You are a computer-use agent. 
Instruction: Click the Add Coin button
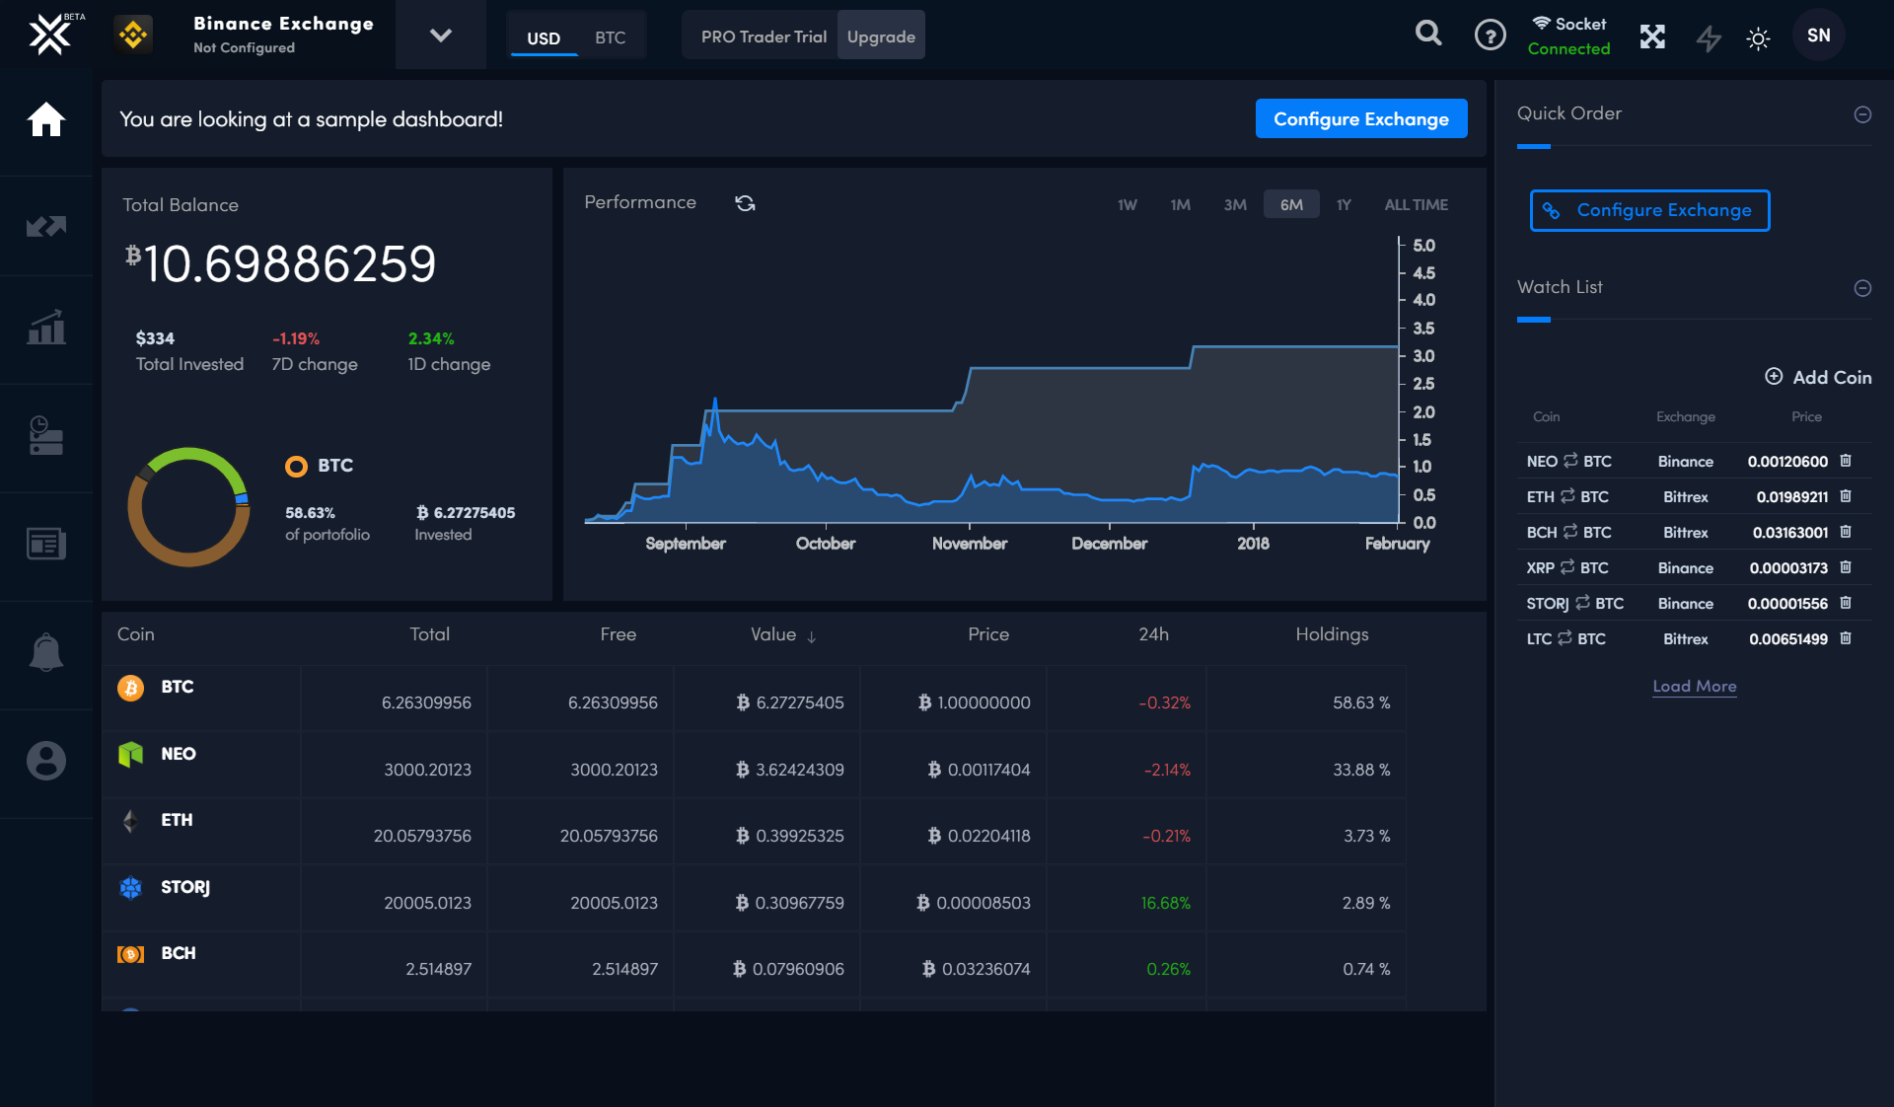1820,380
